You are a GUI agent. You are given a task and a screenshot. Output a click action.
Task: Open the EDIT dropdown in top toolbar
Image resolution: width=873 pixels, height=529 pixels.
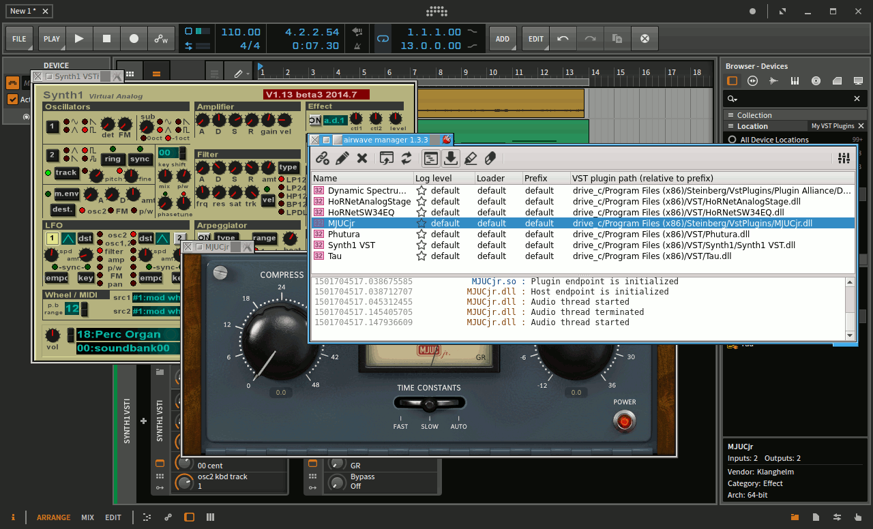point(536,39)
